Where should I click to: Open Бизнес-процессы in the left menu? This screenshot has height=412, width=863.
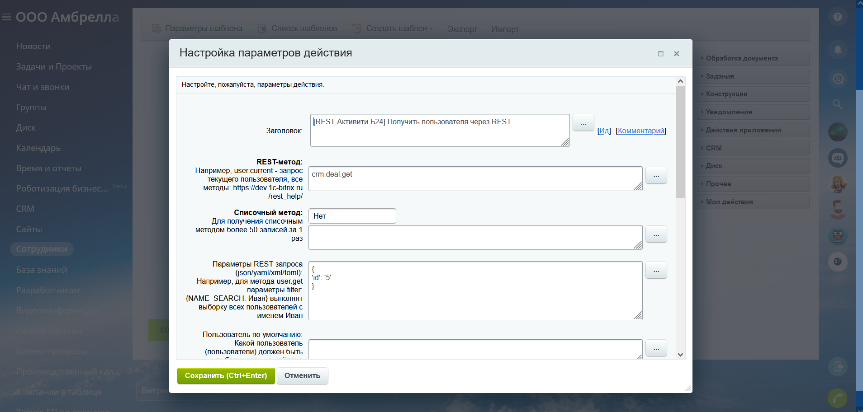click(52, 351)
